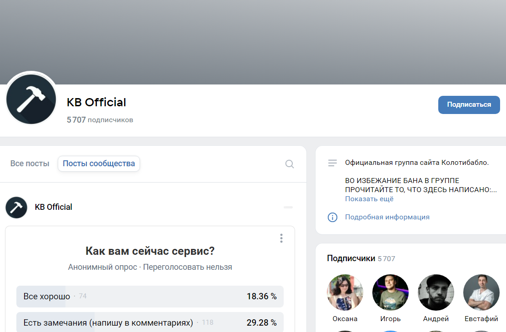Click Официальная группа сайта description text
The height and width of the screenshot is (332, 506).
(417, 163)
